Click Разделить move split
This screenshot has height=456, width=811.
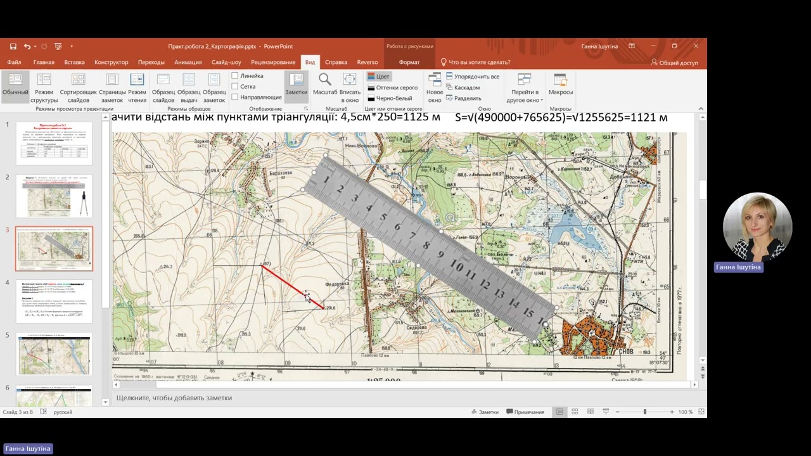pos(464,98)
